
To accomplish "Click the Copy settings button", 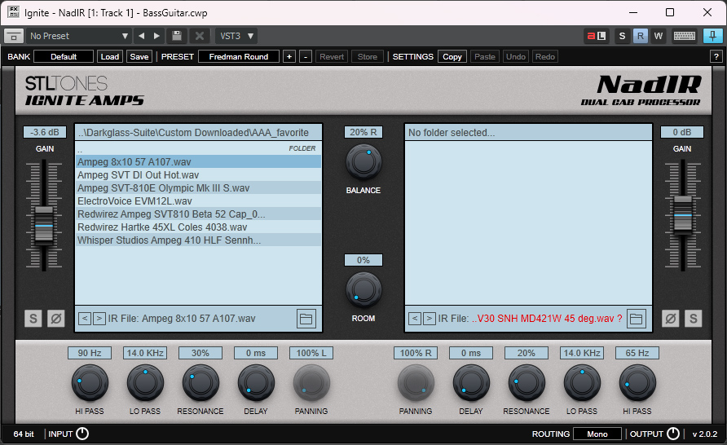I will point(452,56).
